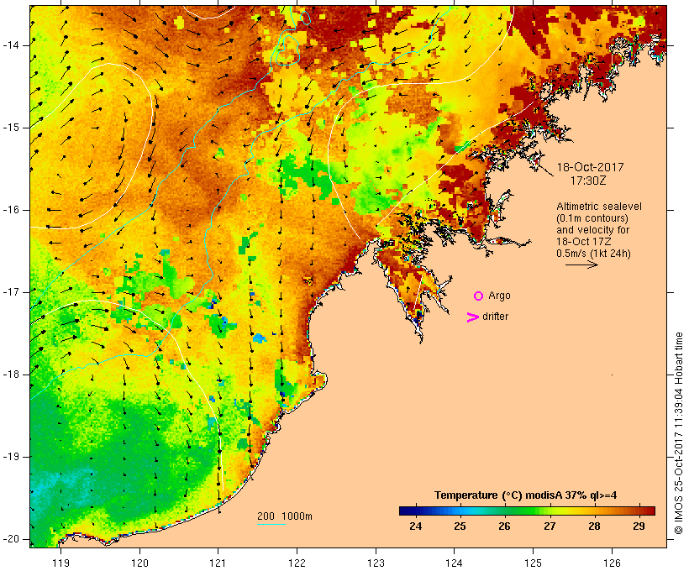Click the '18-Oct 17Z' caption line
The width and height of the screenshot is (689, 571).
click(x=583, y=242)
